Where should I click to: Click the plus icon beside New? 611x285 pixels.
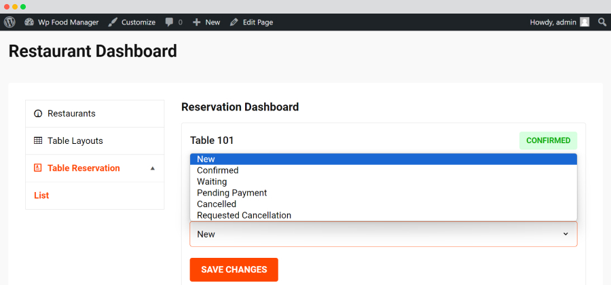pyautogui.click(x=197, y=22)
